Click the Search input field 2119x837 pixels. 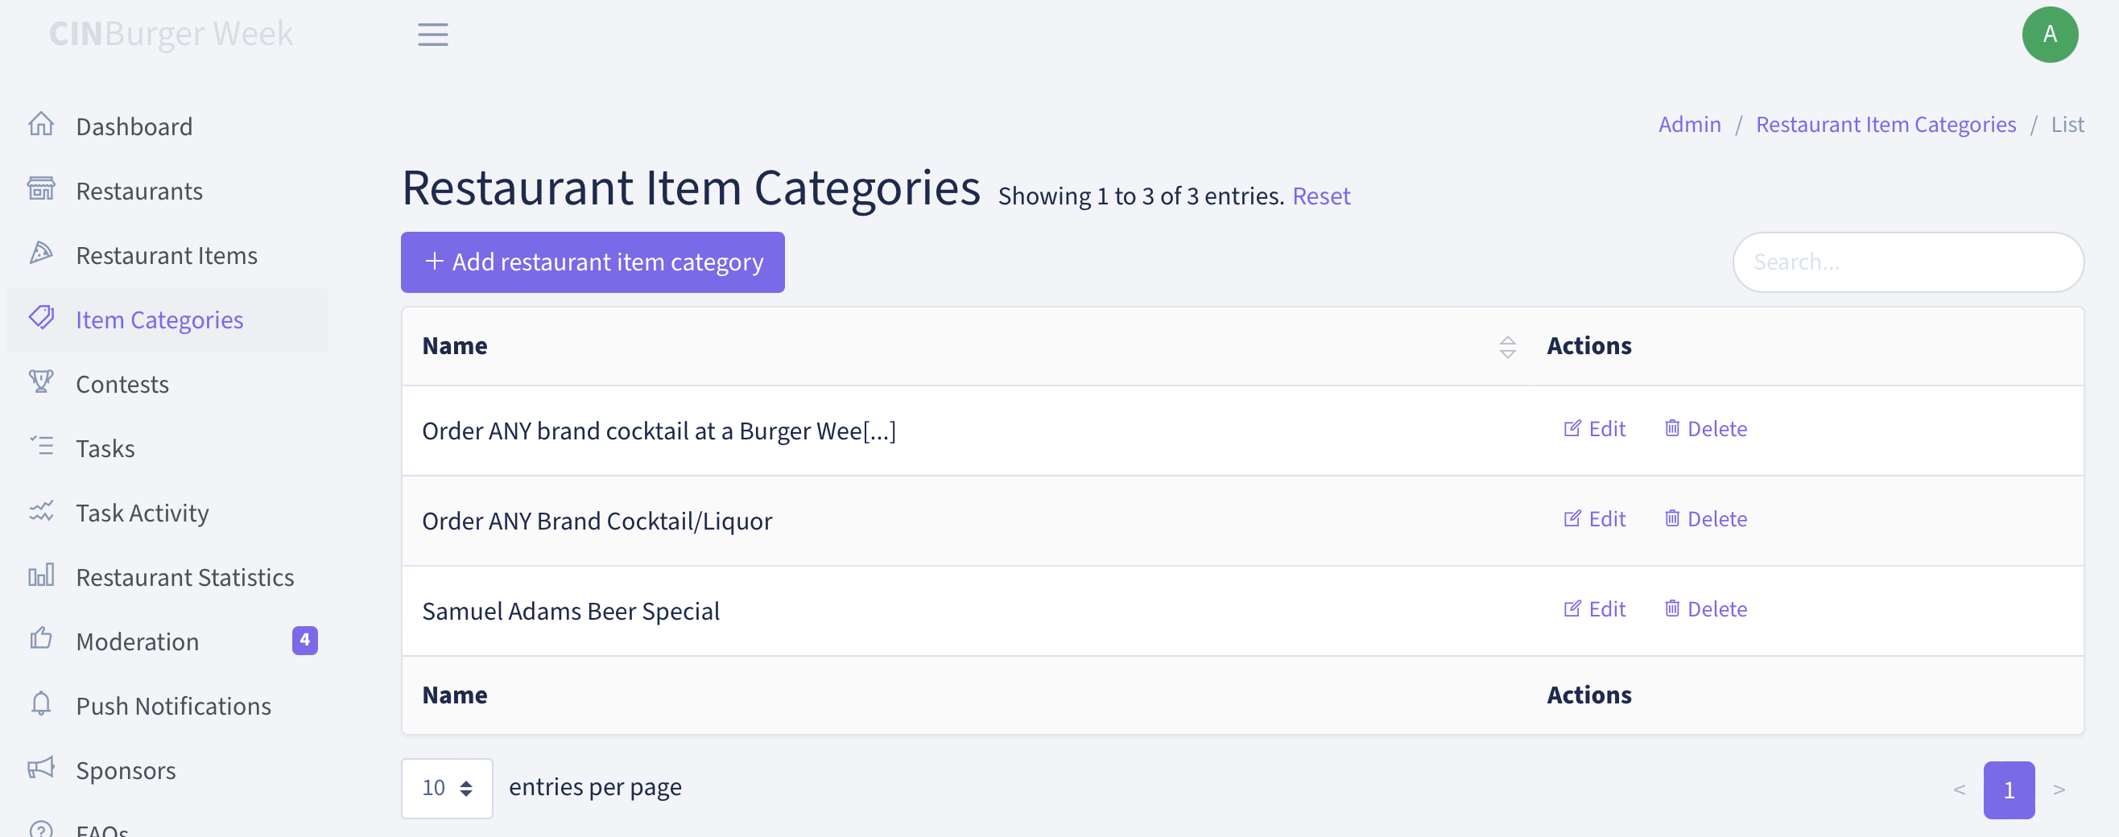tap(1907, 262)
